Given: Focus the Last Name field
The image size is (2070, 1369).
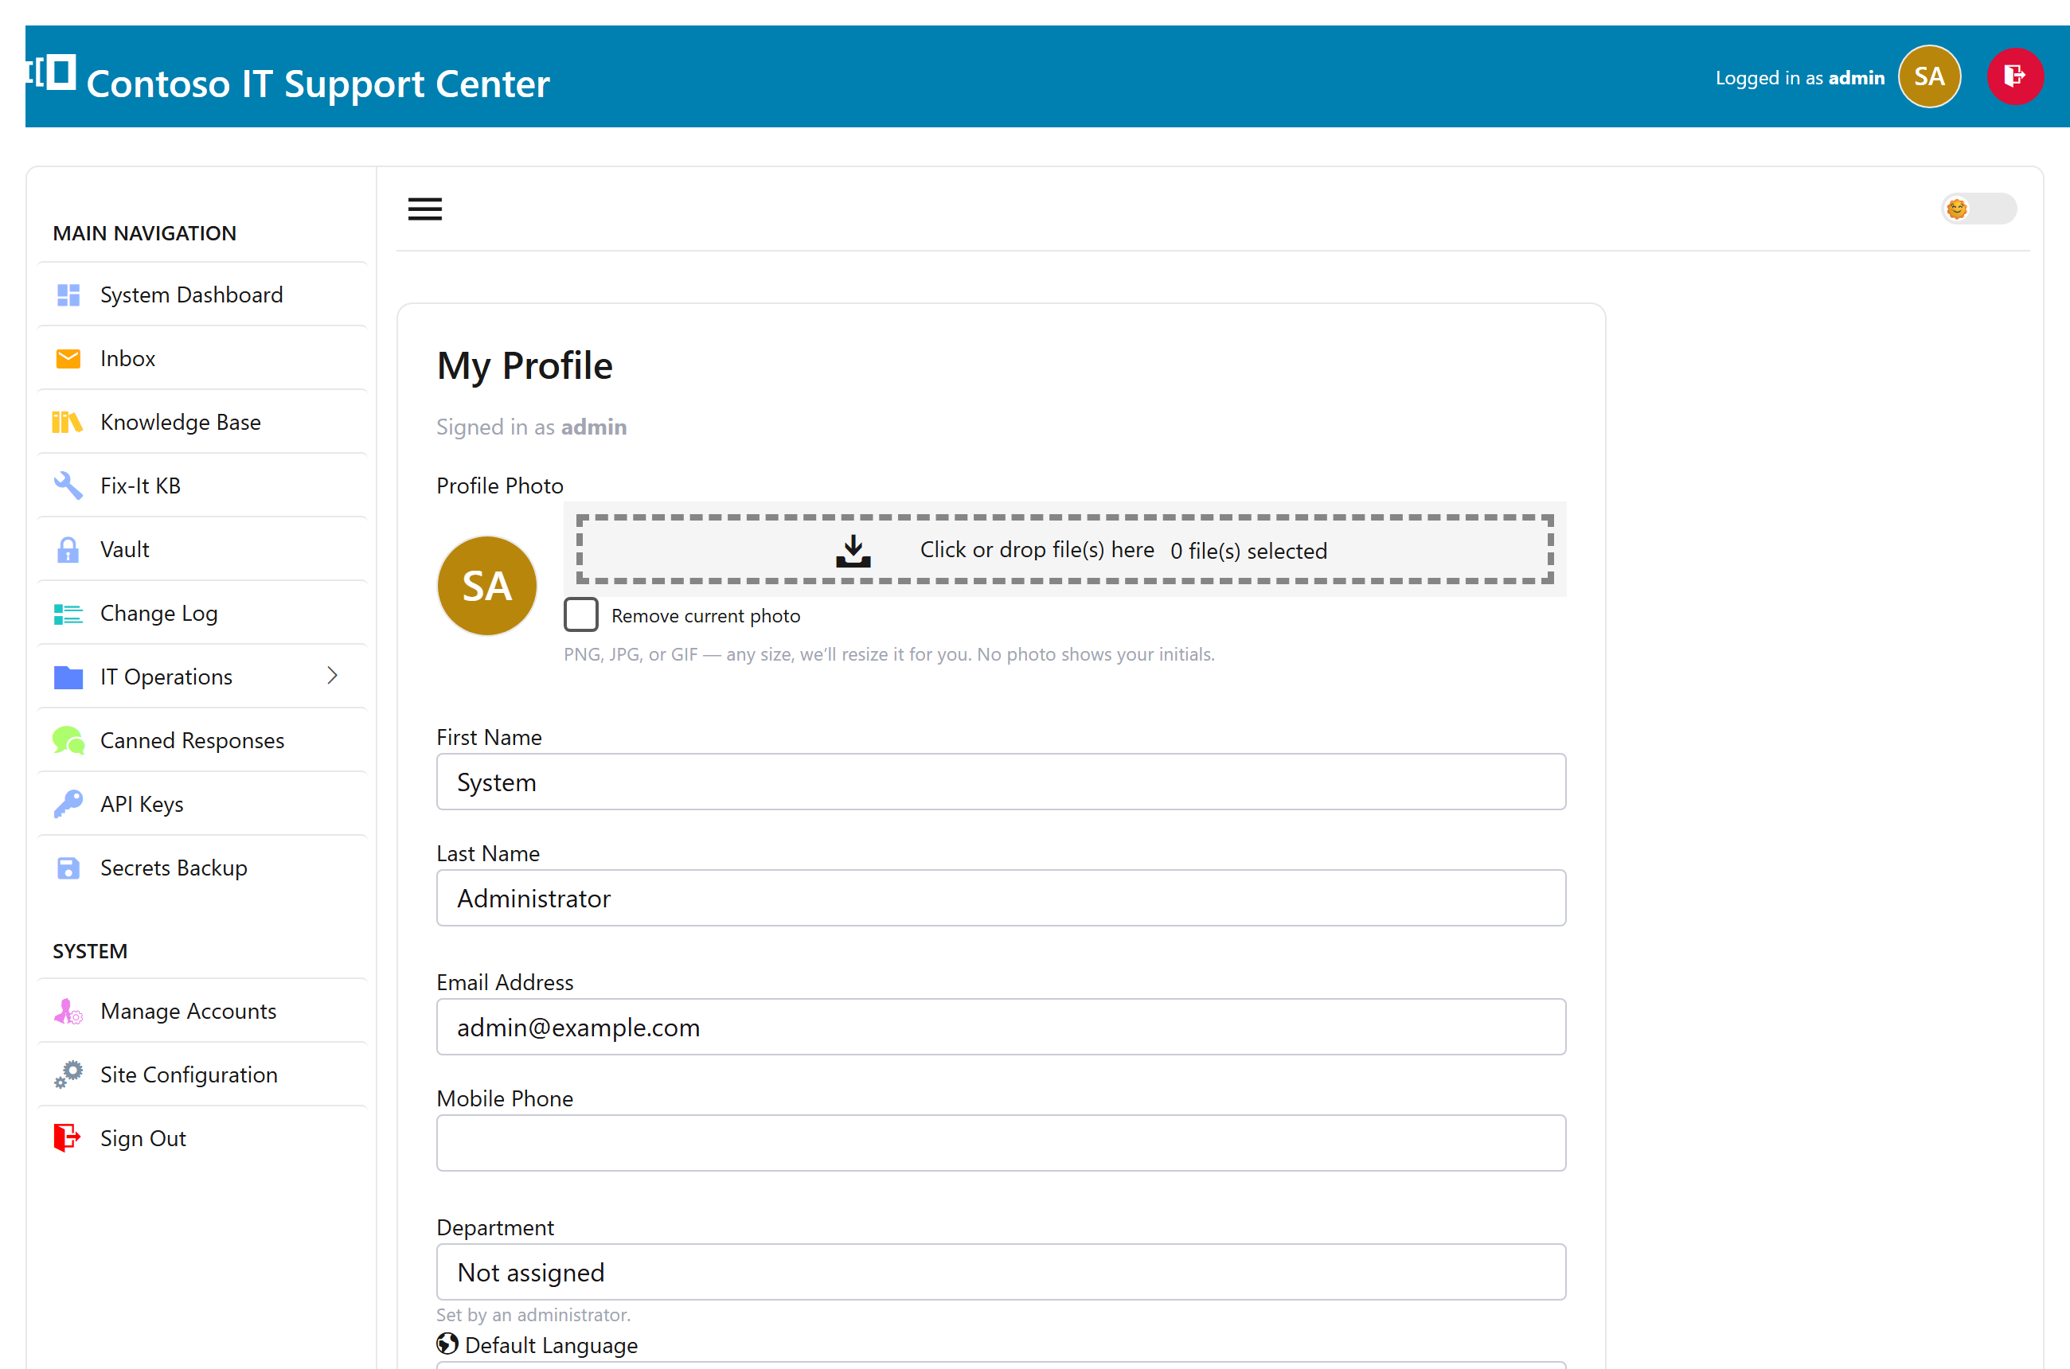Looking at the screenshot, I should pyautogui.click(x=1001, y=899).
